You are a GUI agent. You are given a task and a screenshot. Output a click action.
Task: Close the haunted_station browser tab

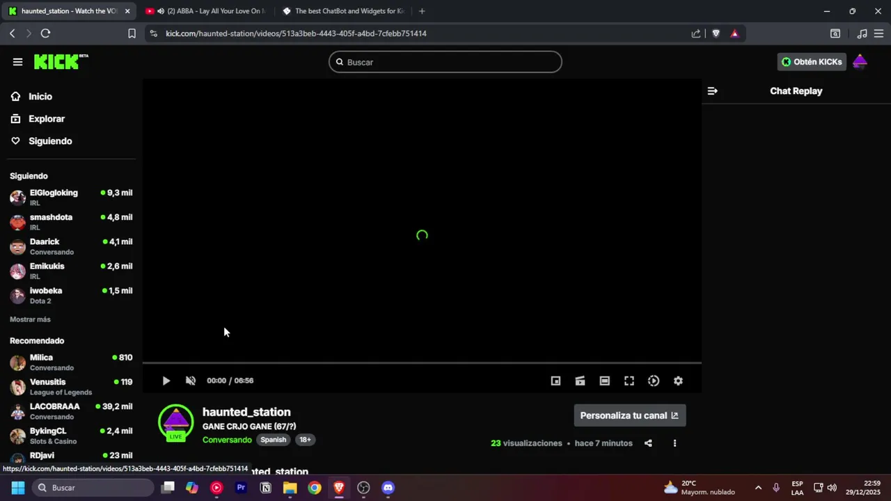[x=127, y=11]
